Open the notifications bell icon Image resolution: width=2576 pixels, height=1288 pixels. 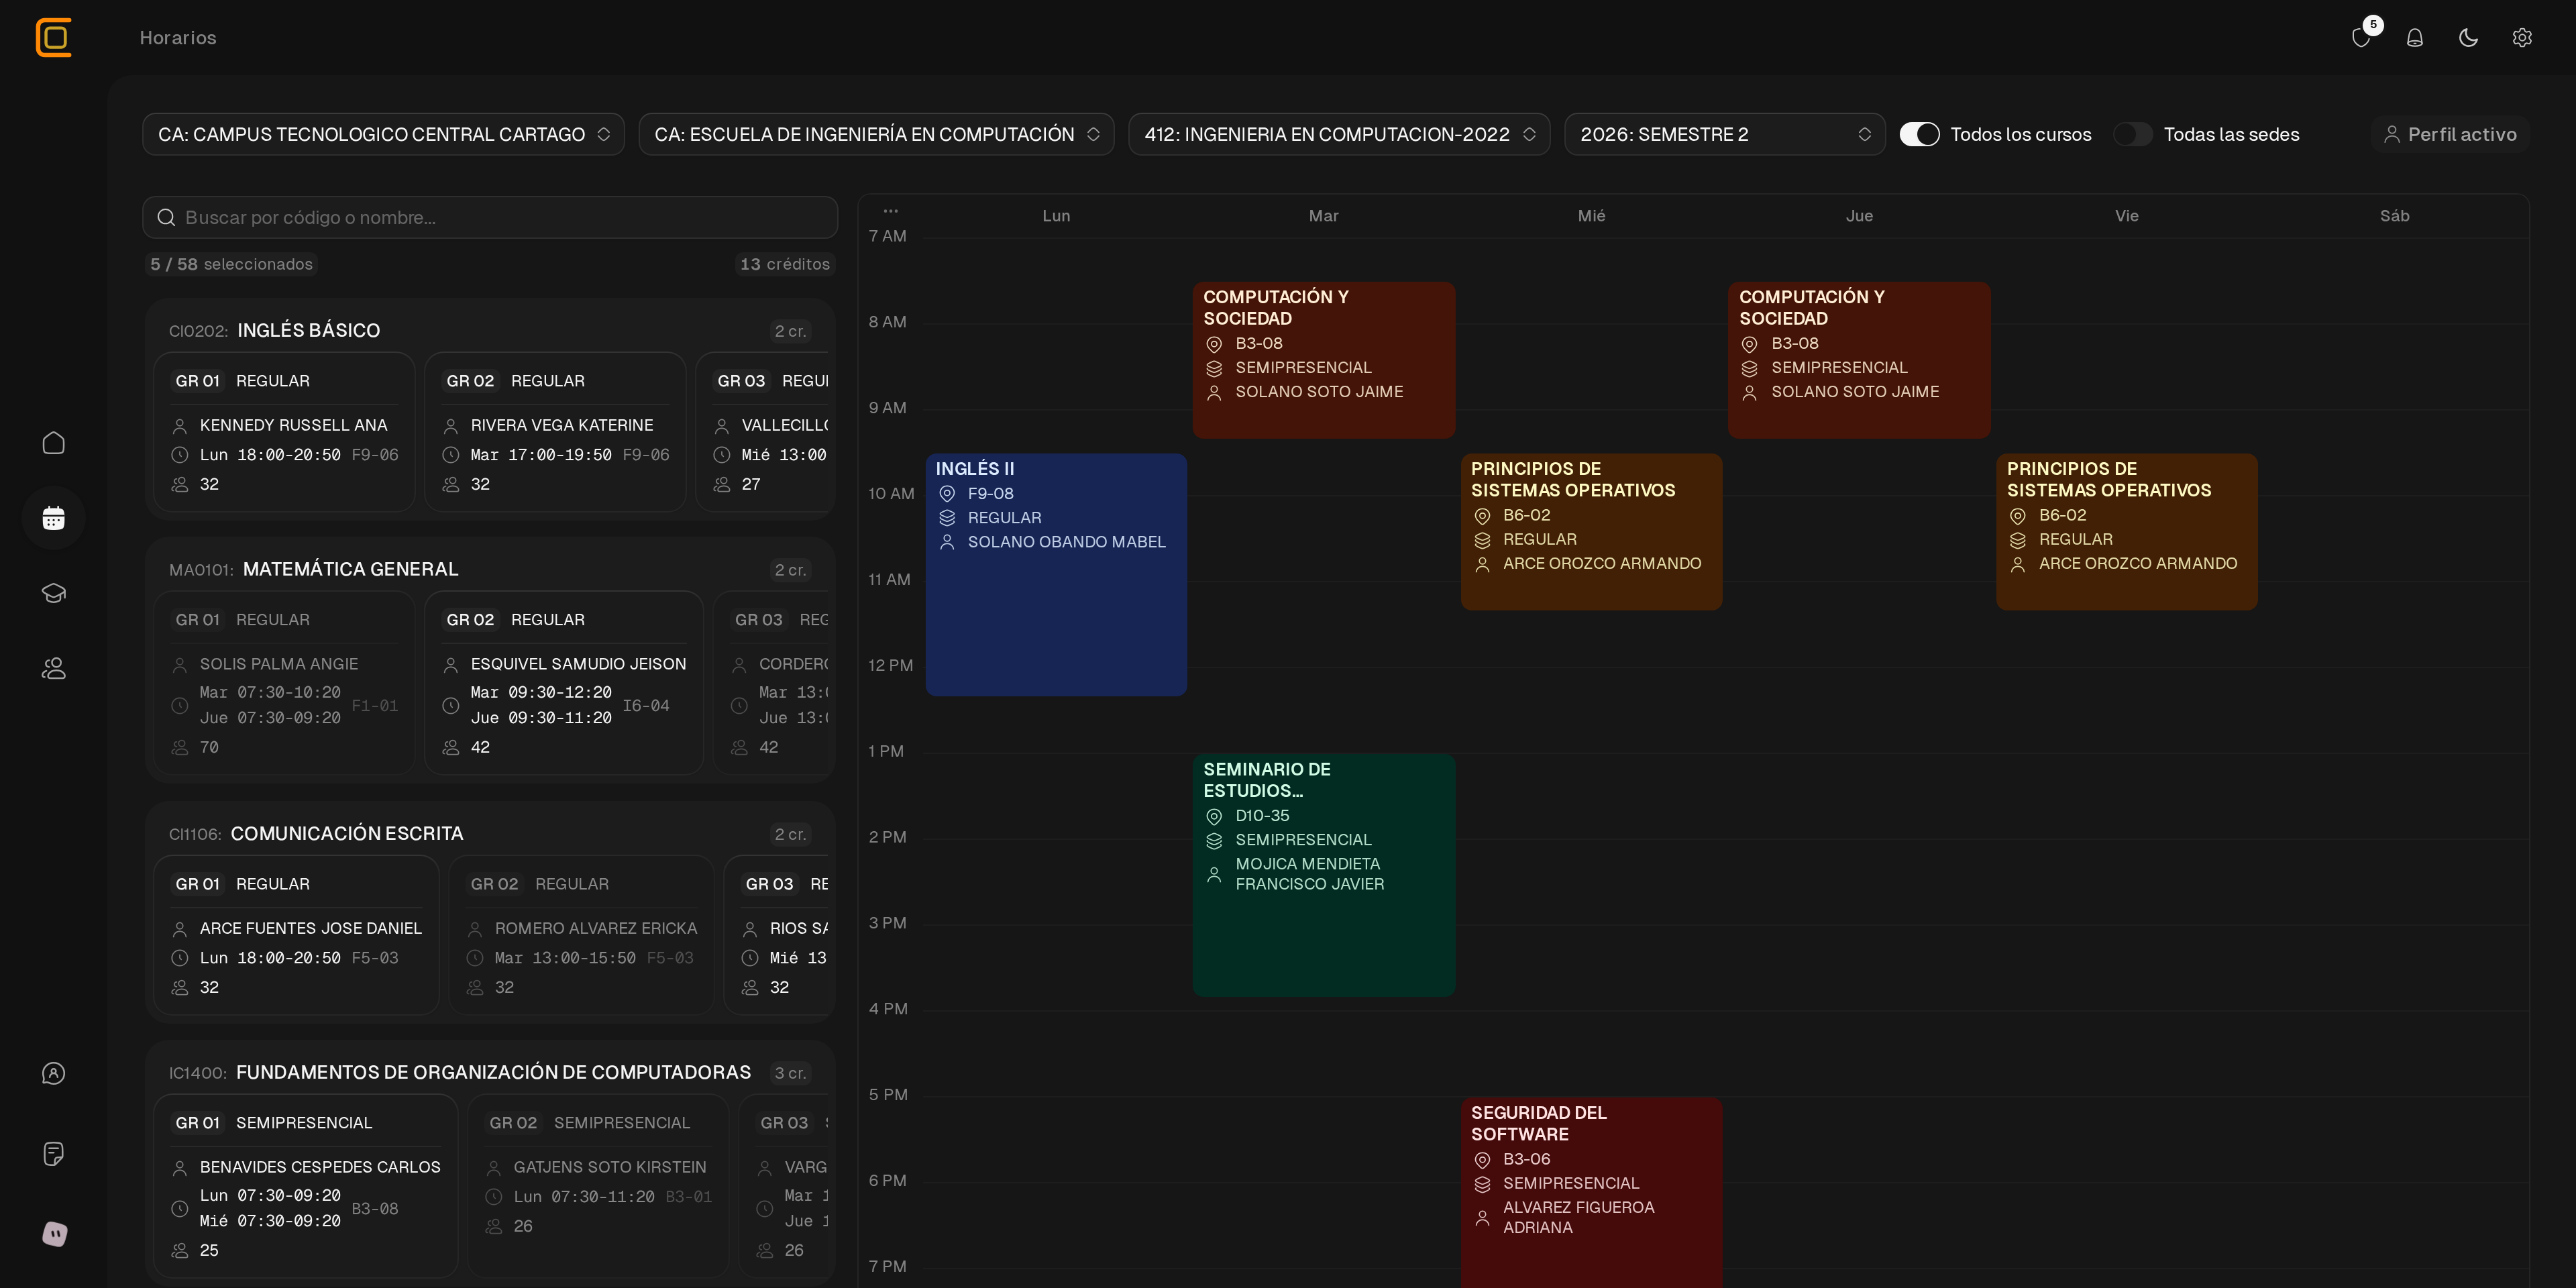[2415, 38]
